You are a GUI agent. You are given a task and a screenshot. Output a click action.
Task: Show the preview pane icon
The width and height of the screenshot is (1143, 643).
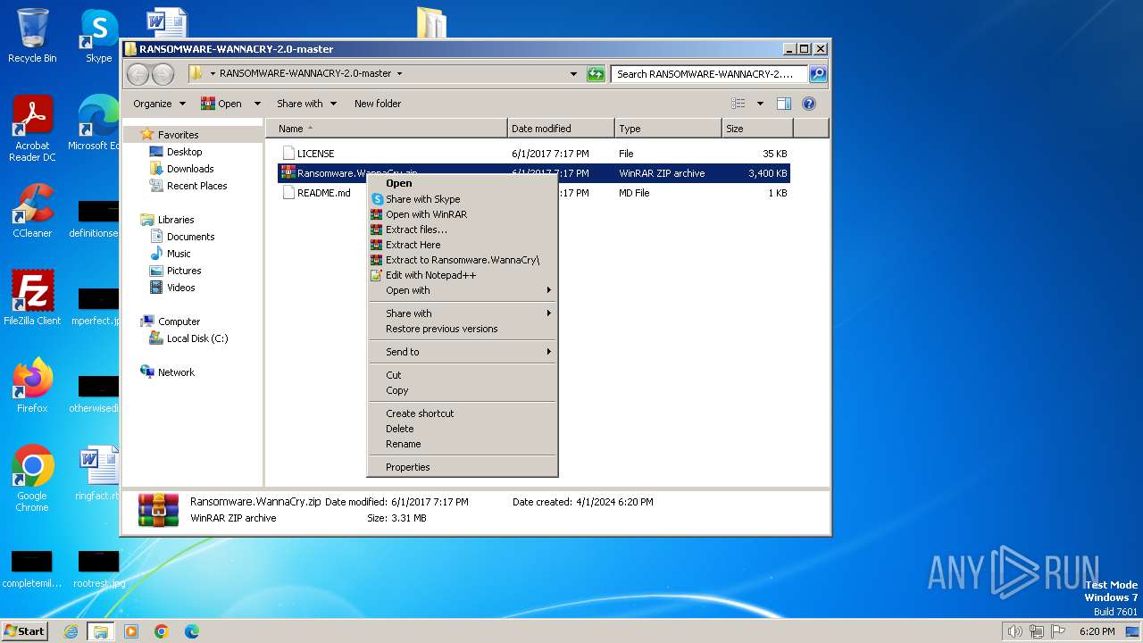783,104
